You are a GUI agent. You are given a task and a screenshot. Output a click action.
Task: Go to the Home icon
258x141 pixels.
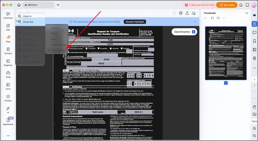(19, 5)
